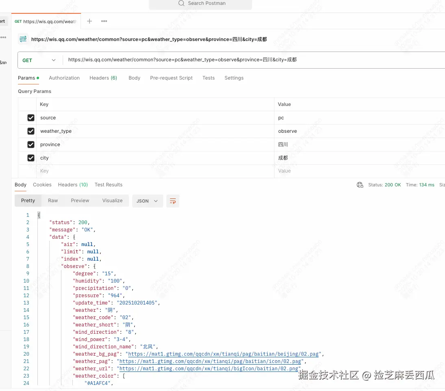Click the Time 134 ms indicator
Image resolution: width=445 pixels, height=391 pixels.
click(x=420, y=185)
